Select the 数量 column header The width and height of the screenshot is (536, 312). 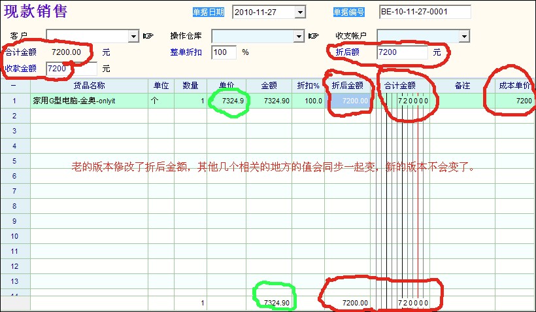pyautogui.click(x=190, y=85)
